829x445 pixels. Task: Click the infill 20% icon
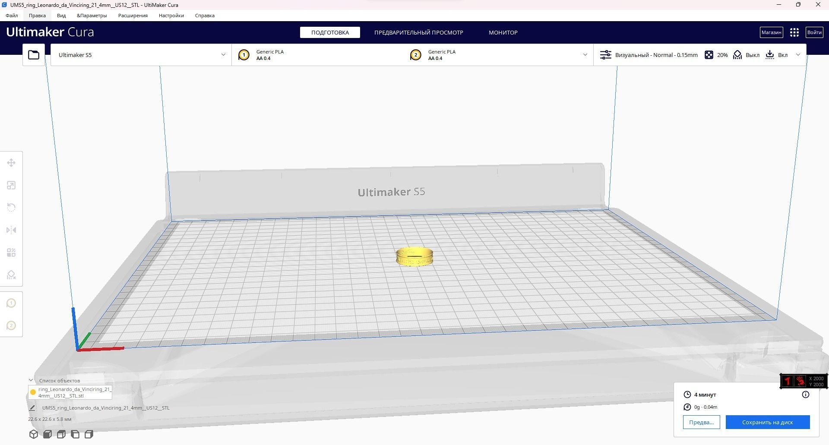(x=709, y=55)
